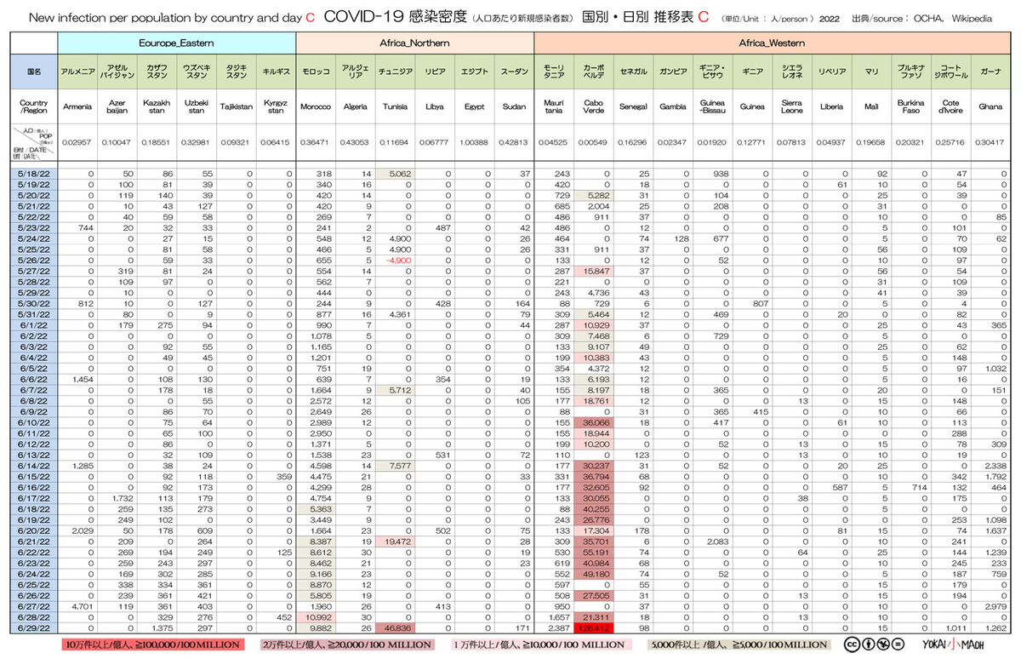Select the Cabo Verde column header
The width and height of the screenshot is (1021, 659).
pyautogui.click(x=593, y=107)
